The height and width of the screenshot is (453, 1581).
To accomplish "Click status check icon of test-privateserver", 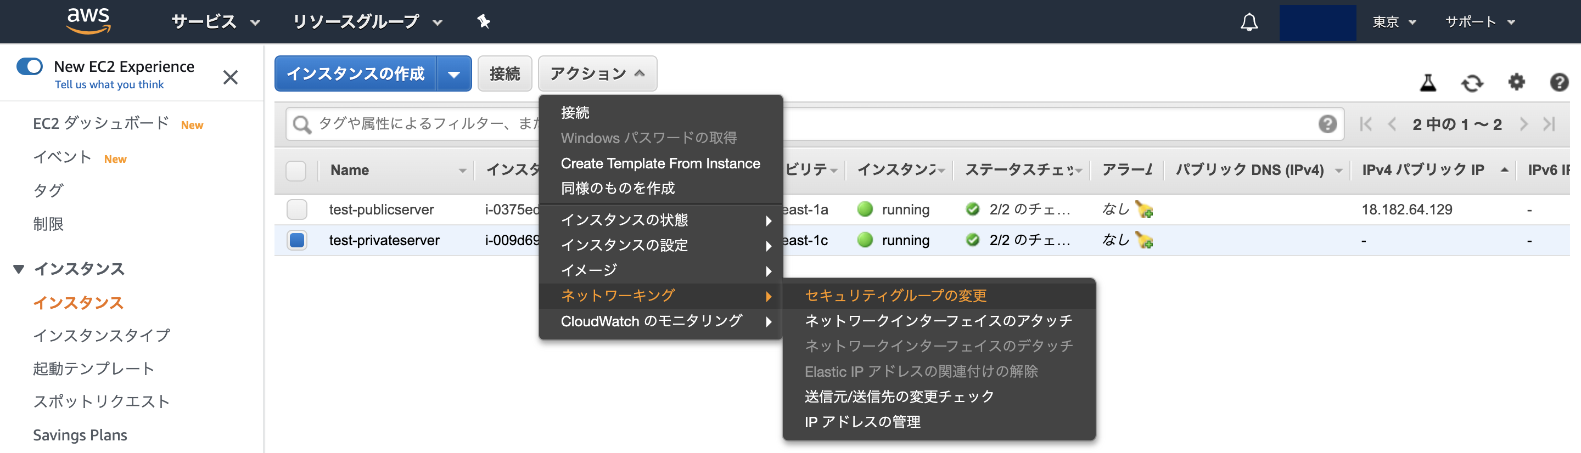I will click(x=972, y=240).
